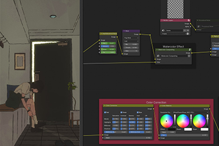This screenshot has height=146, width=219.
Task: Open the Correction Formula dropdown
Action: click(190, 112)
